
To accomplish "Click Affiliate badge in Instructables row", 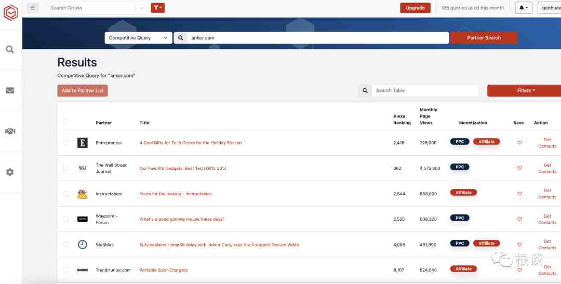I will pos(463,193).
